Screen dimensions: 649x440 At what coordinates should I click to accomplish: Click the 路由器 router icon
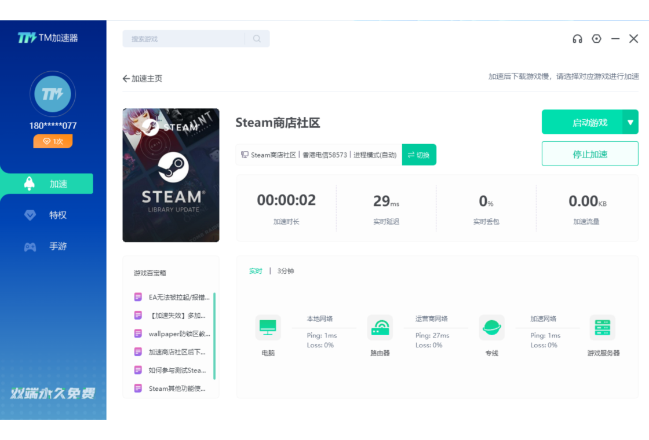(380, 328)
